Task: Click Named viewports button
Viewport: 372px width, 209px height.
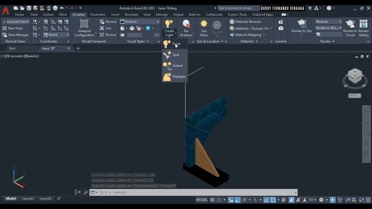Action: point(108,21)
